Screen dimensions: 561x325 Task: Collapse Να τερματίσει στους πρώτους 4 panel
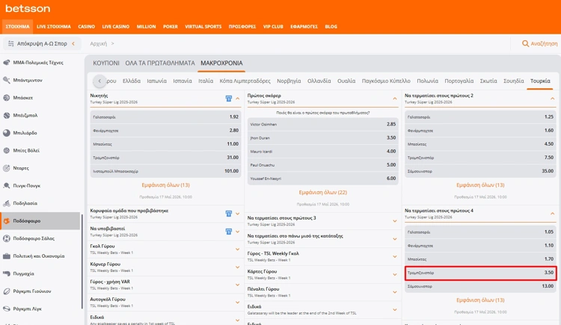tap(553, 214)
